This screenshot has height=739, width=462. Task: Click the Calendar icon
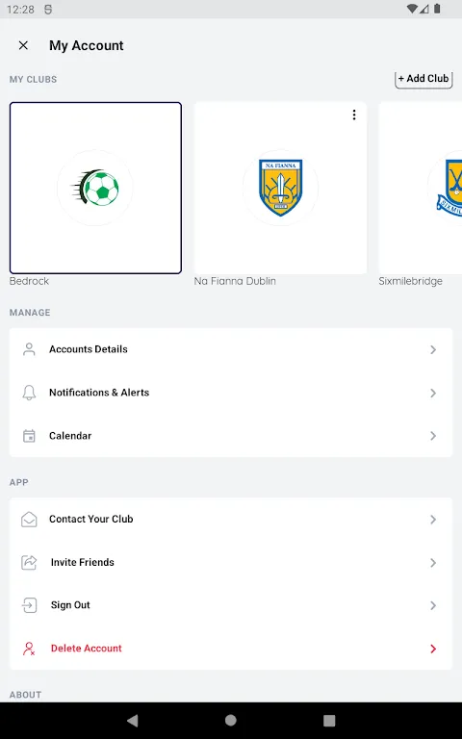[29, 436]
